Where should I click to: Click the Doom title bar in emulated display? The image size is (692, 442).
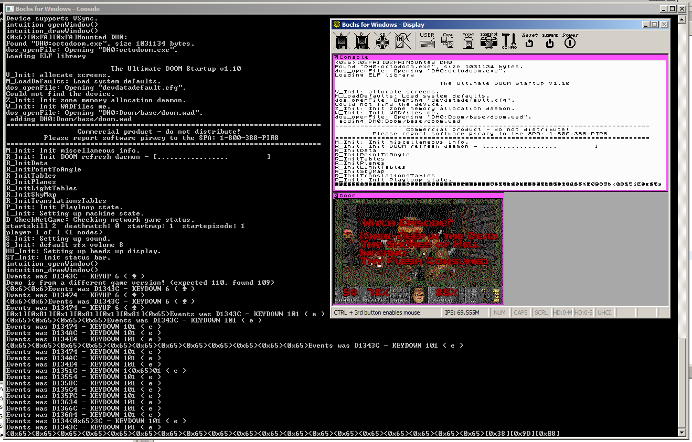pyautogui.click(x=419, y=196)
